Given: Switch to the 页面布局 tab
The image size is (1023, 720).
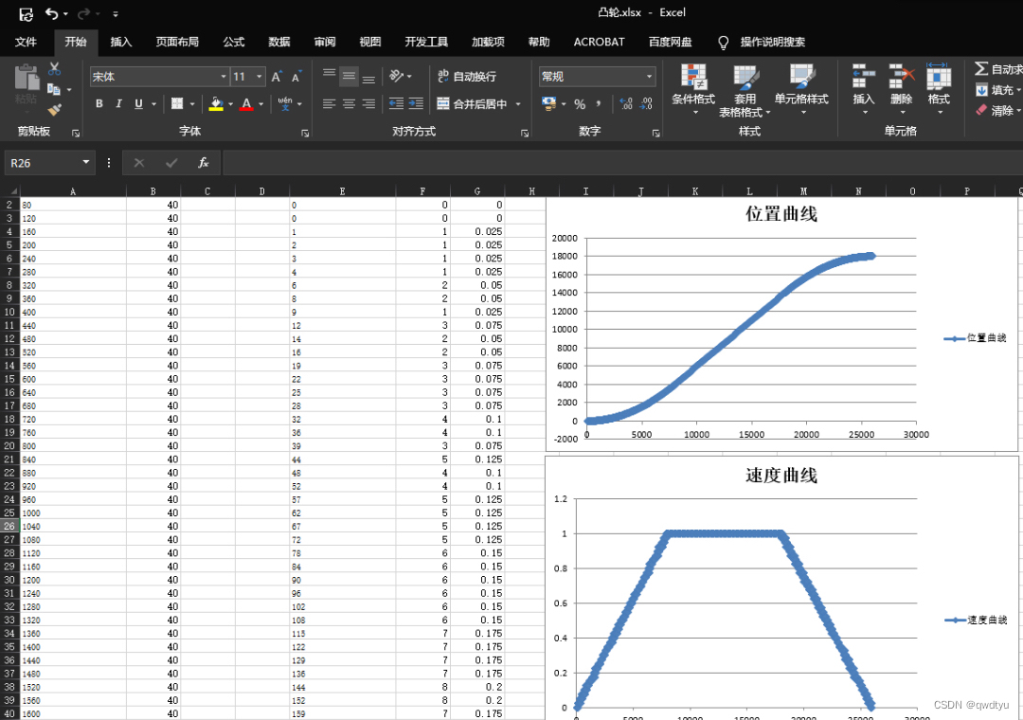Looking at the screenshot, I should point(177,42).
